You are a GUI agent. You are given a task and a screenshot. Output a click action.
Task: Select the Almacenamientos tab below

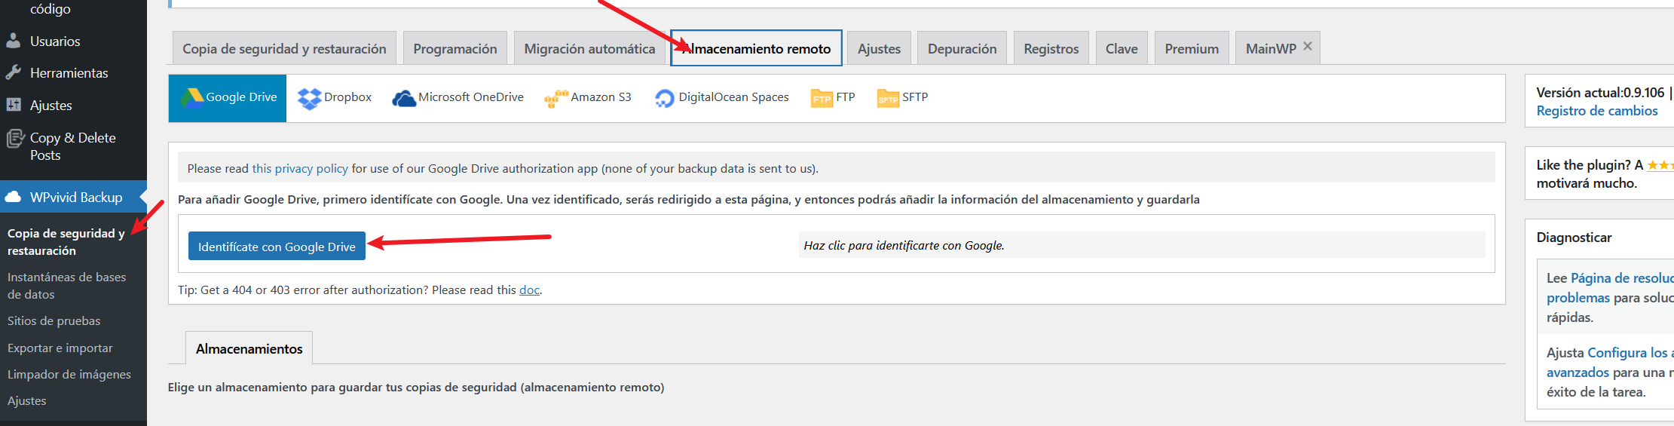coord(249,349)
